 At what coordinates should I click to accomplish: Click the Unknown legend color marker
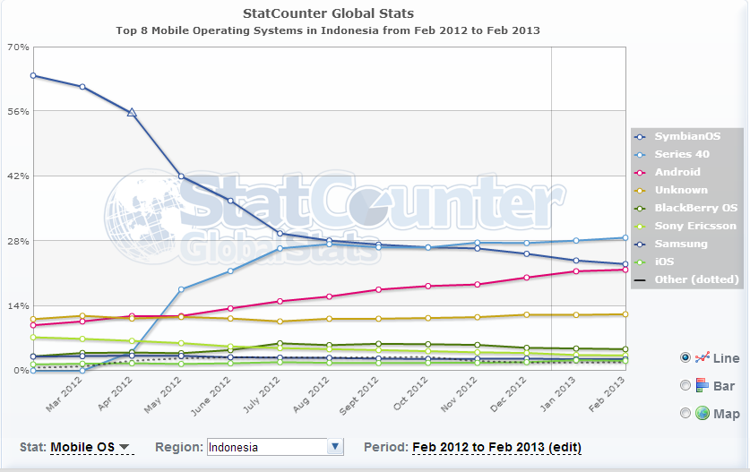(x=641, y=190)
